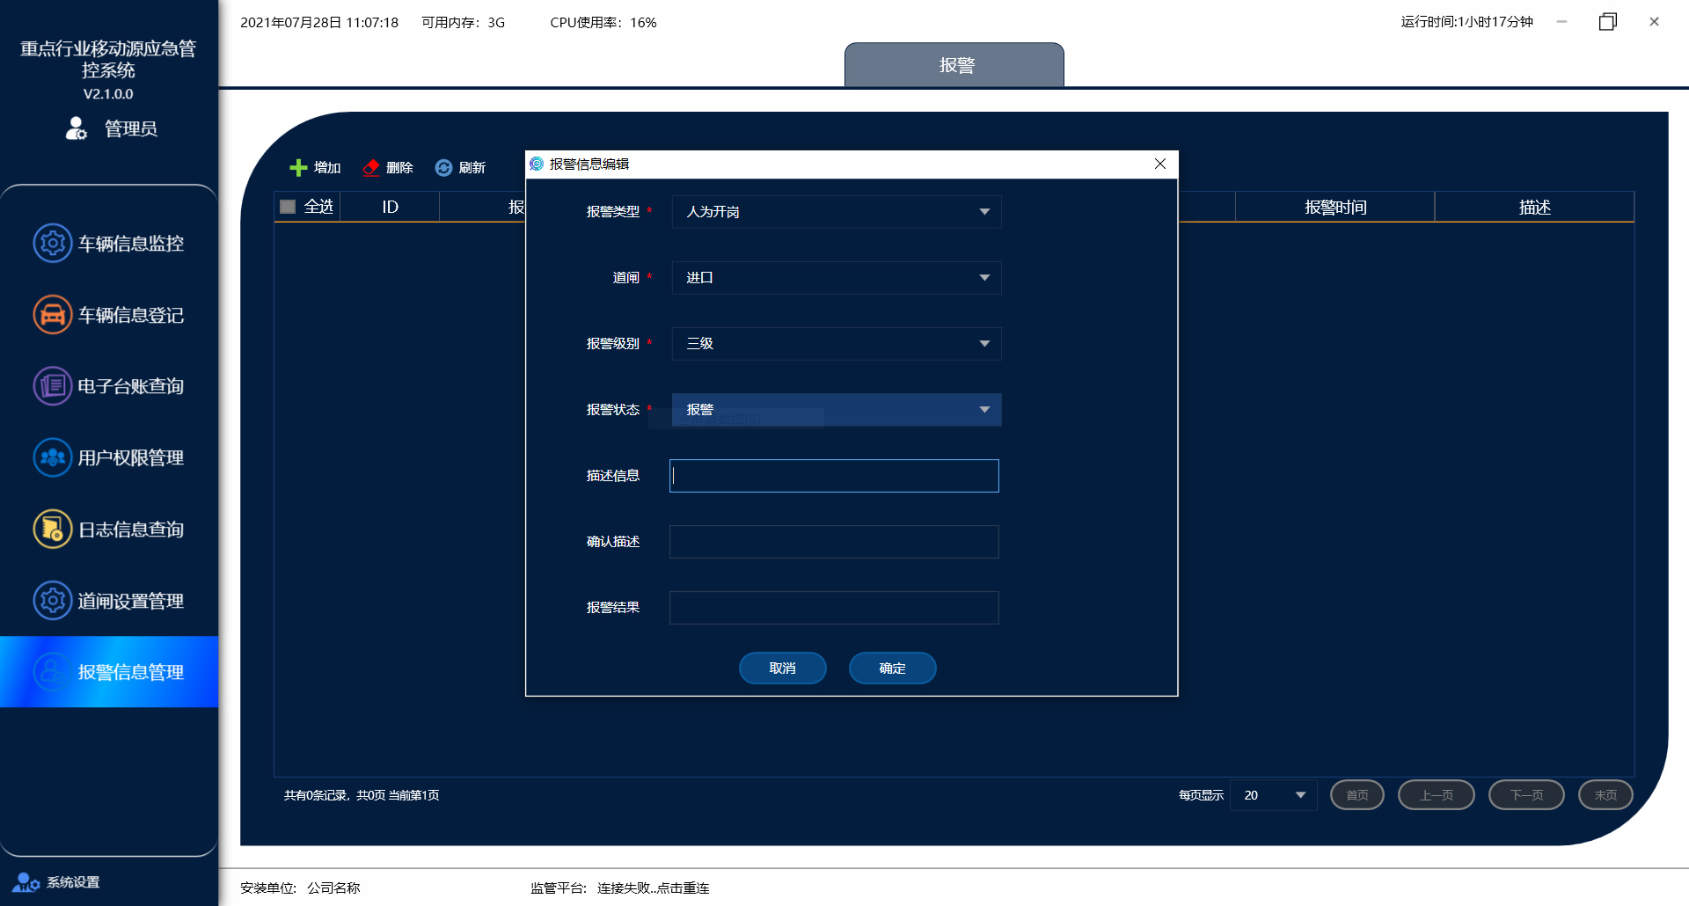Select 报警信息管理 in the sidebar menu
Image resolution: width=1689 pixels, height=906 pixels.
coord(109,672)
